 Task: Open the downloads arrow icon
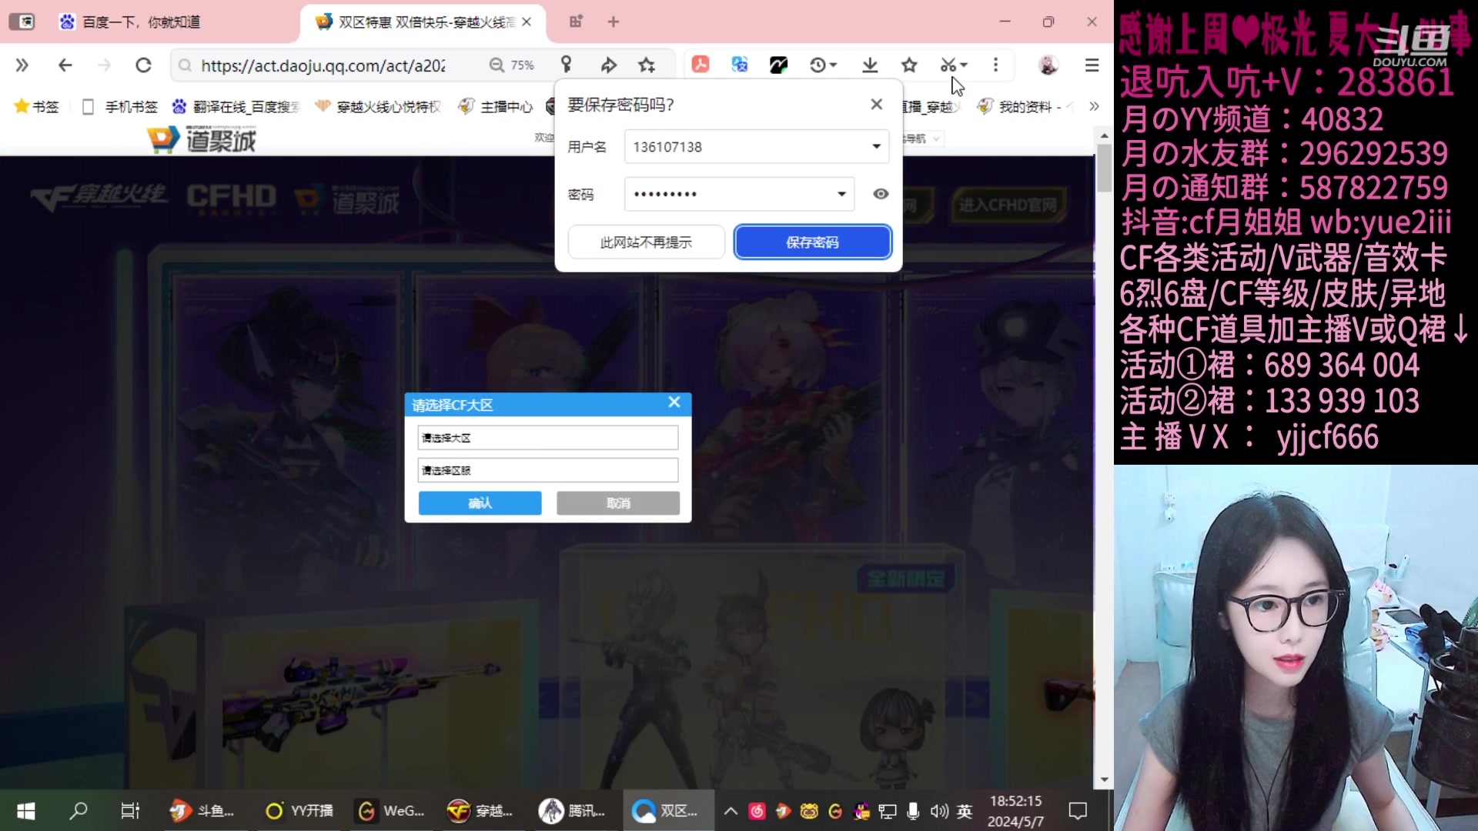(870, 65)
